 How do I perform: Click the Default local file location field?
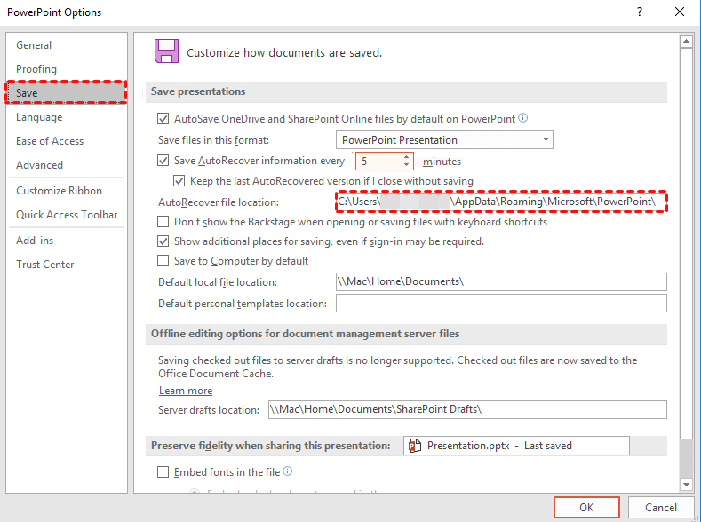coord(500,281)
